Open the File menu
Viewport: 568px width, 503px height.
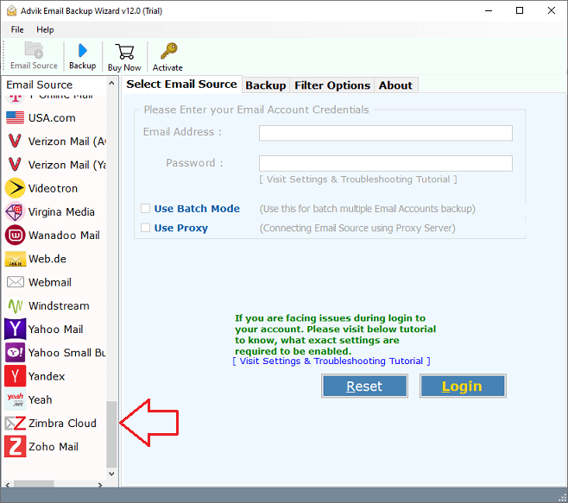[x=17, y=29]
